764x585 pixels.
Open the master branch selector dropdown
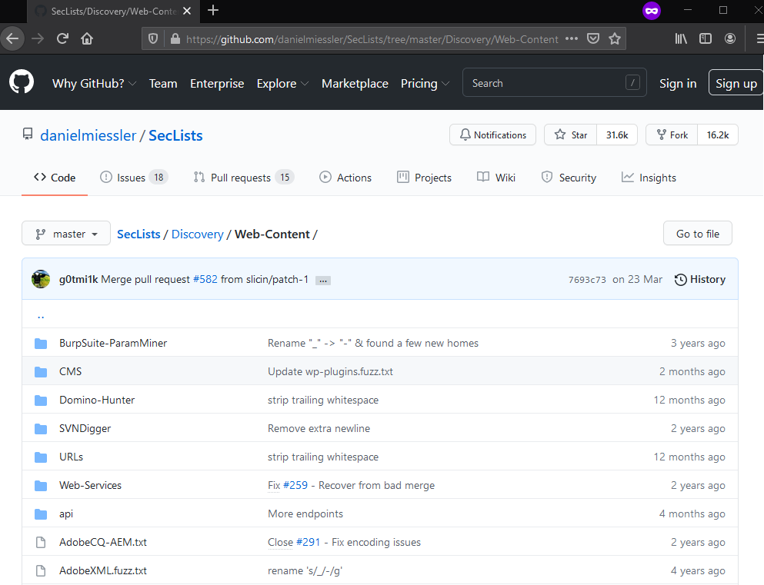tap(66, 234)
